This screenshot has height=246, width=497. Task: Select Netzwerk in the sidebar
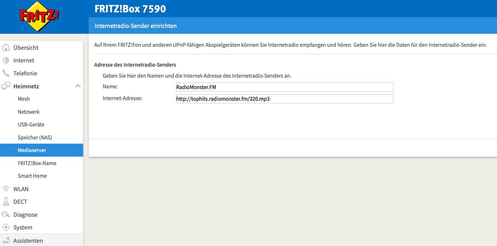pos(28,112)
